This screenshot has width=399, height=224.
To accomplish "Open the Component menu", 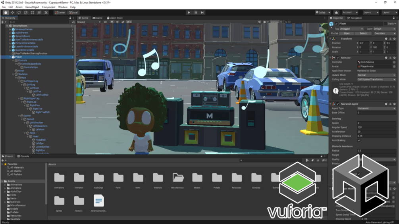I will click(x=48, y=7).
